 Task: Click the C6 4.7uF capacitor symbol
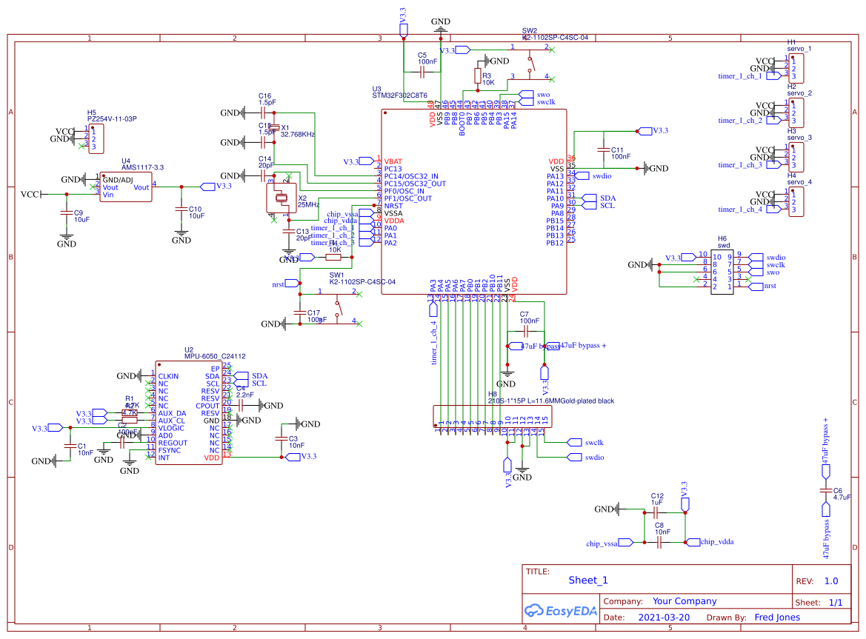(826, 491)
